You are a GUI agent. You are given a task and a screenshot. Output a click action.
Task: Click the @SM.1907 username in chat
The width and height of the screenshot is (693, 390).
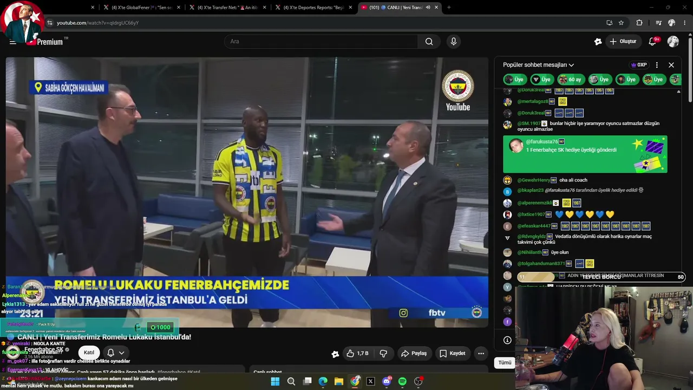tap(529, 123)
